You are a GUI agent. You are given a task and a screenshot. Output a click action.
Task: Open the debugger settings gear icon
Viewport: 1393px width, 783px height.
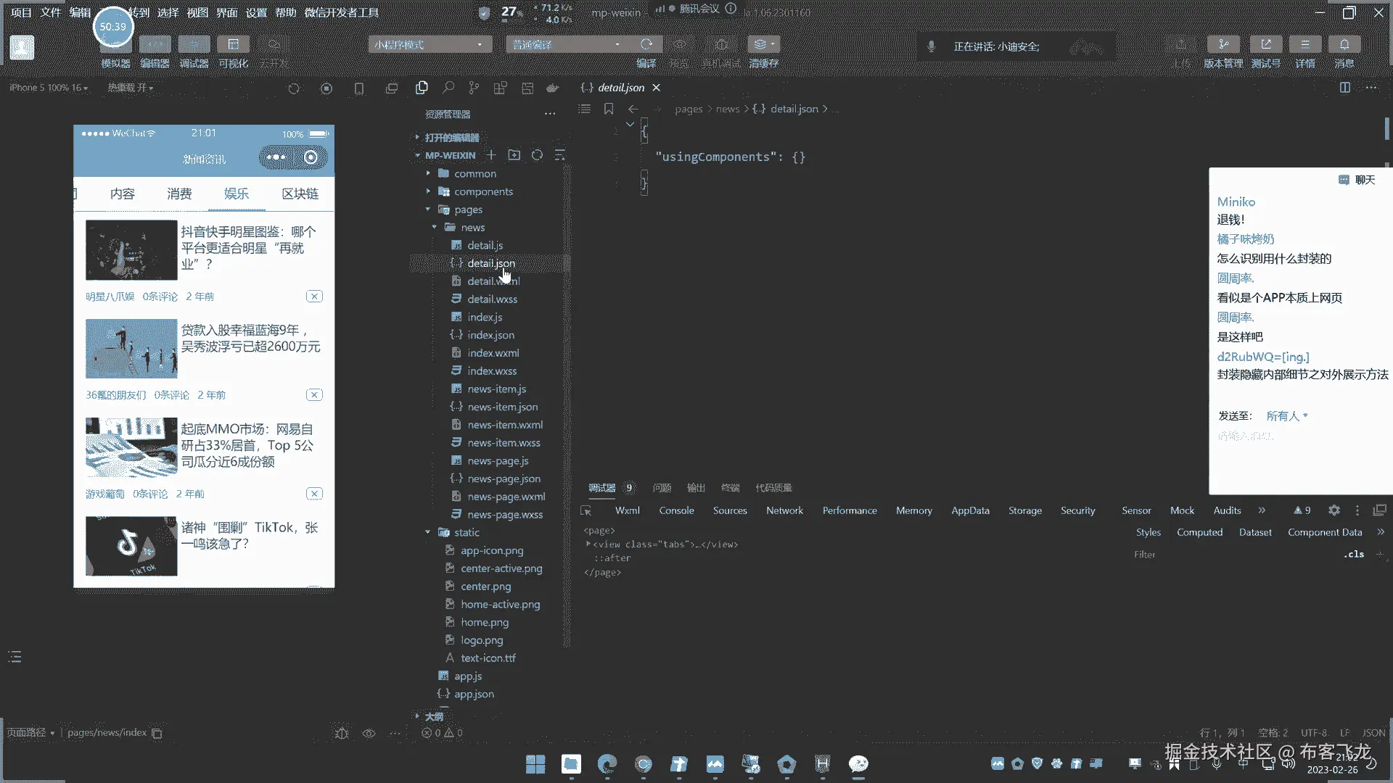(x=1334, y=510)
